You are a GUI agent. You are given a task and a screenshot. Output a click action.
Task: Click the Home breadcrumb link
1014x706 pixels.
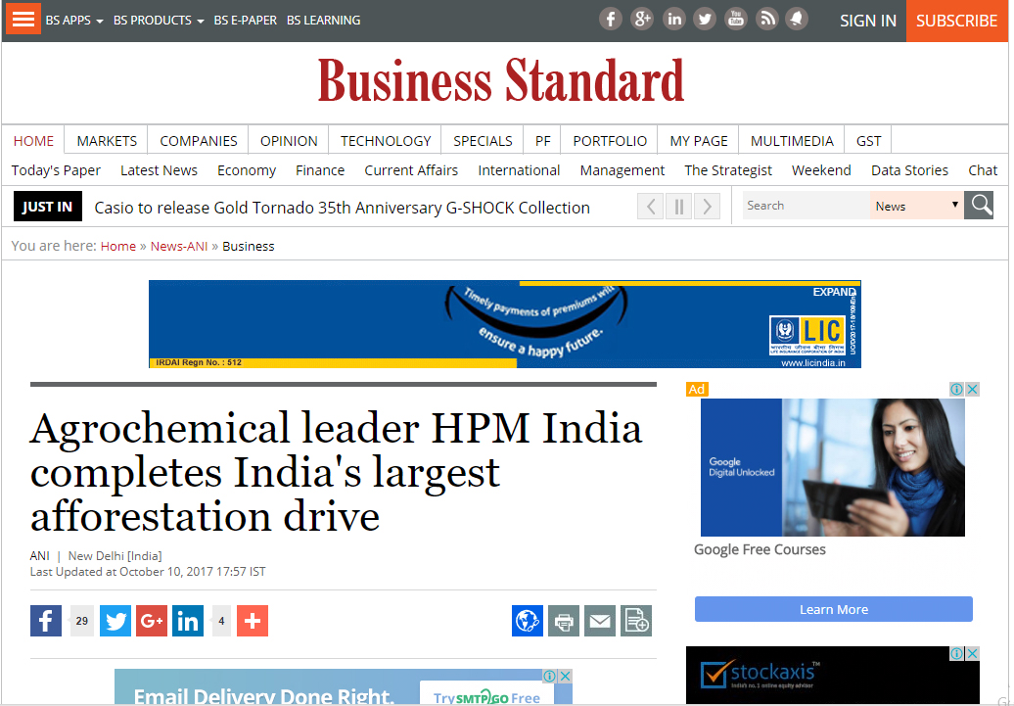pyautogui.click(x=118, y=246)
